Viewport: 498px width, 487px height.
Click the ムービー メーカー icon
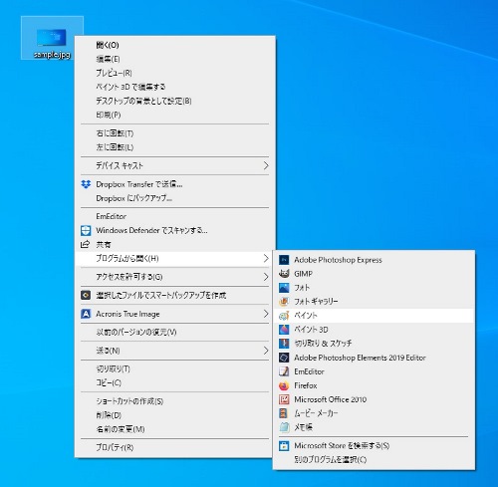point(284,413)
